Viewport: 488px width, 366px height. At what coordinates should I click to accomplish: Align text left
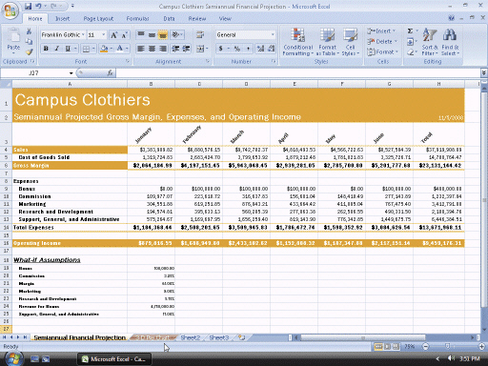141,49
